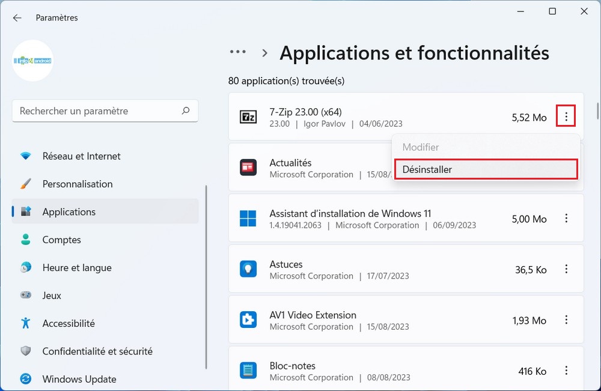Open the three-dot menu for Astuces

(566, 269)
